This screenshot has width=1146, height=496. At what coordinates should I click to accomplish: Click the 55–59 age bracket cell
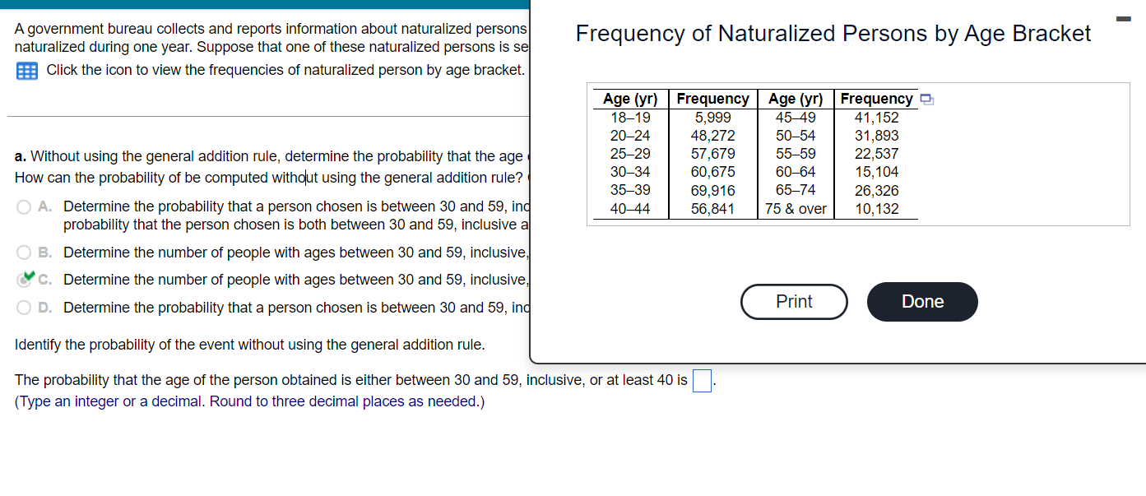pos(796,154)
